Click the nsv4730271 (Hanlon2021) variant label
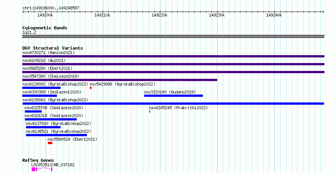Image resolution: width=335 pixels, height=173 pixels. coord(49,53)
